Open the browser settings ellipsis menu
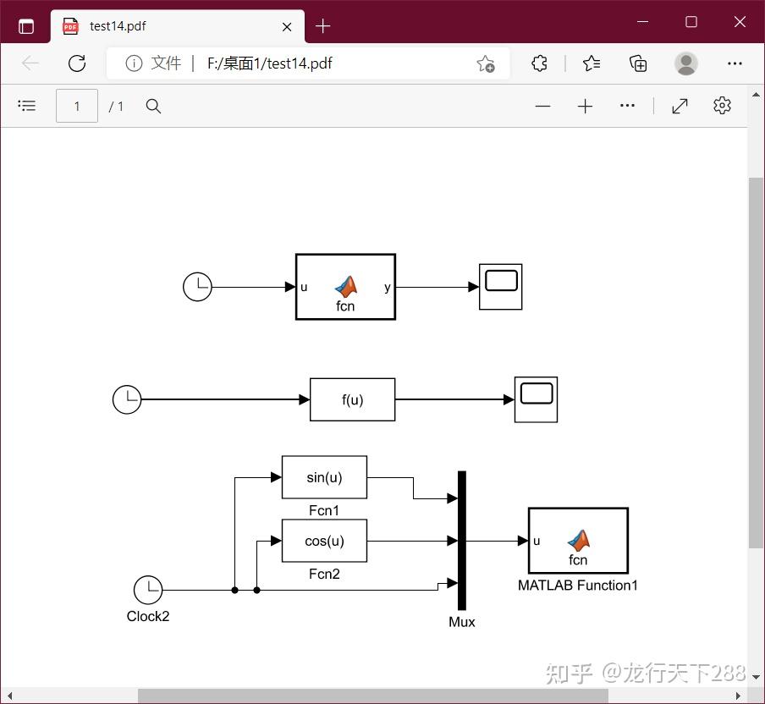This screenshot has height=704, width=765. point(735,63)
